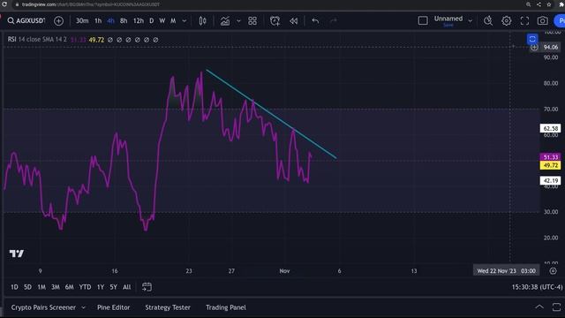This screenshot has width=565, height=318.
Task: Select the 12h timeframe
Action: (x=139, y=21)
